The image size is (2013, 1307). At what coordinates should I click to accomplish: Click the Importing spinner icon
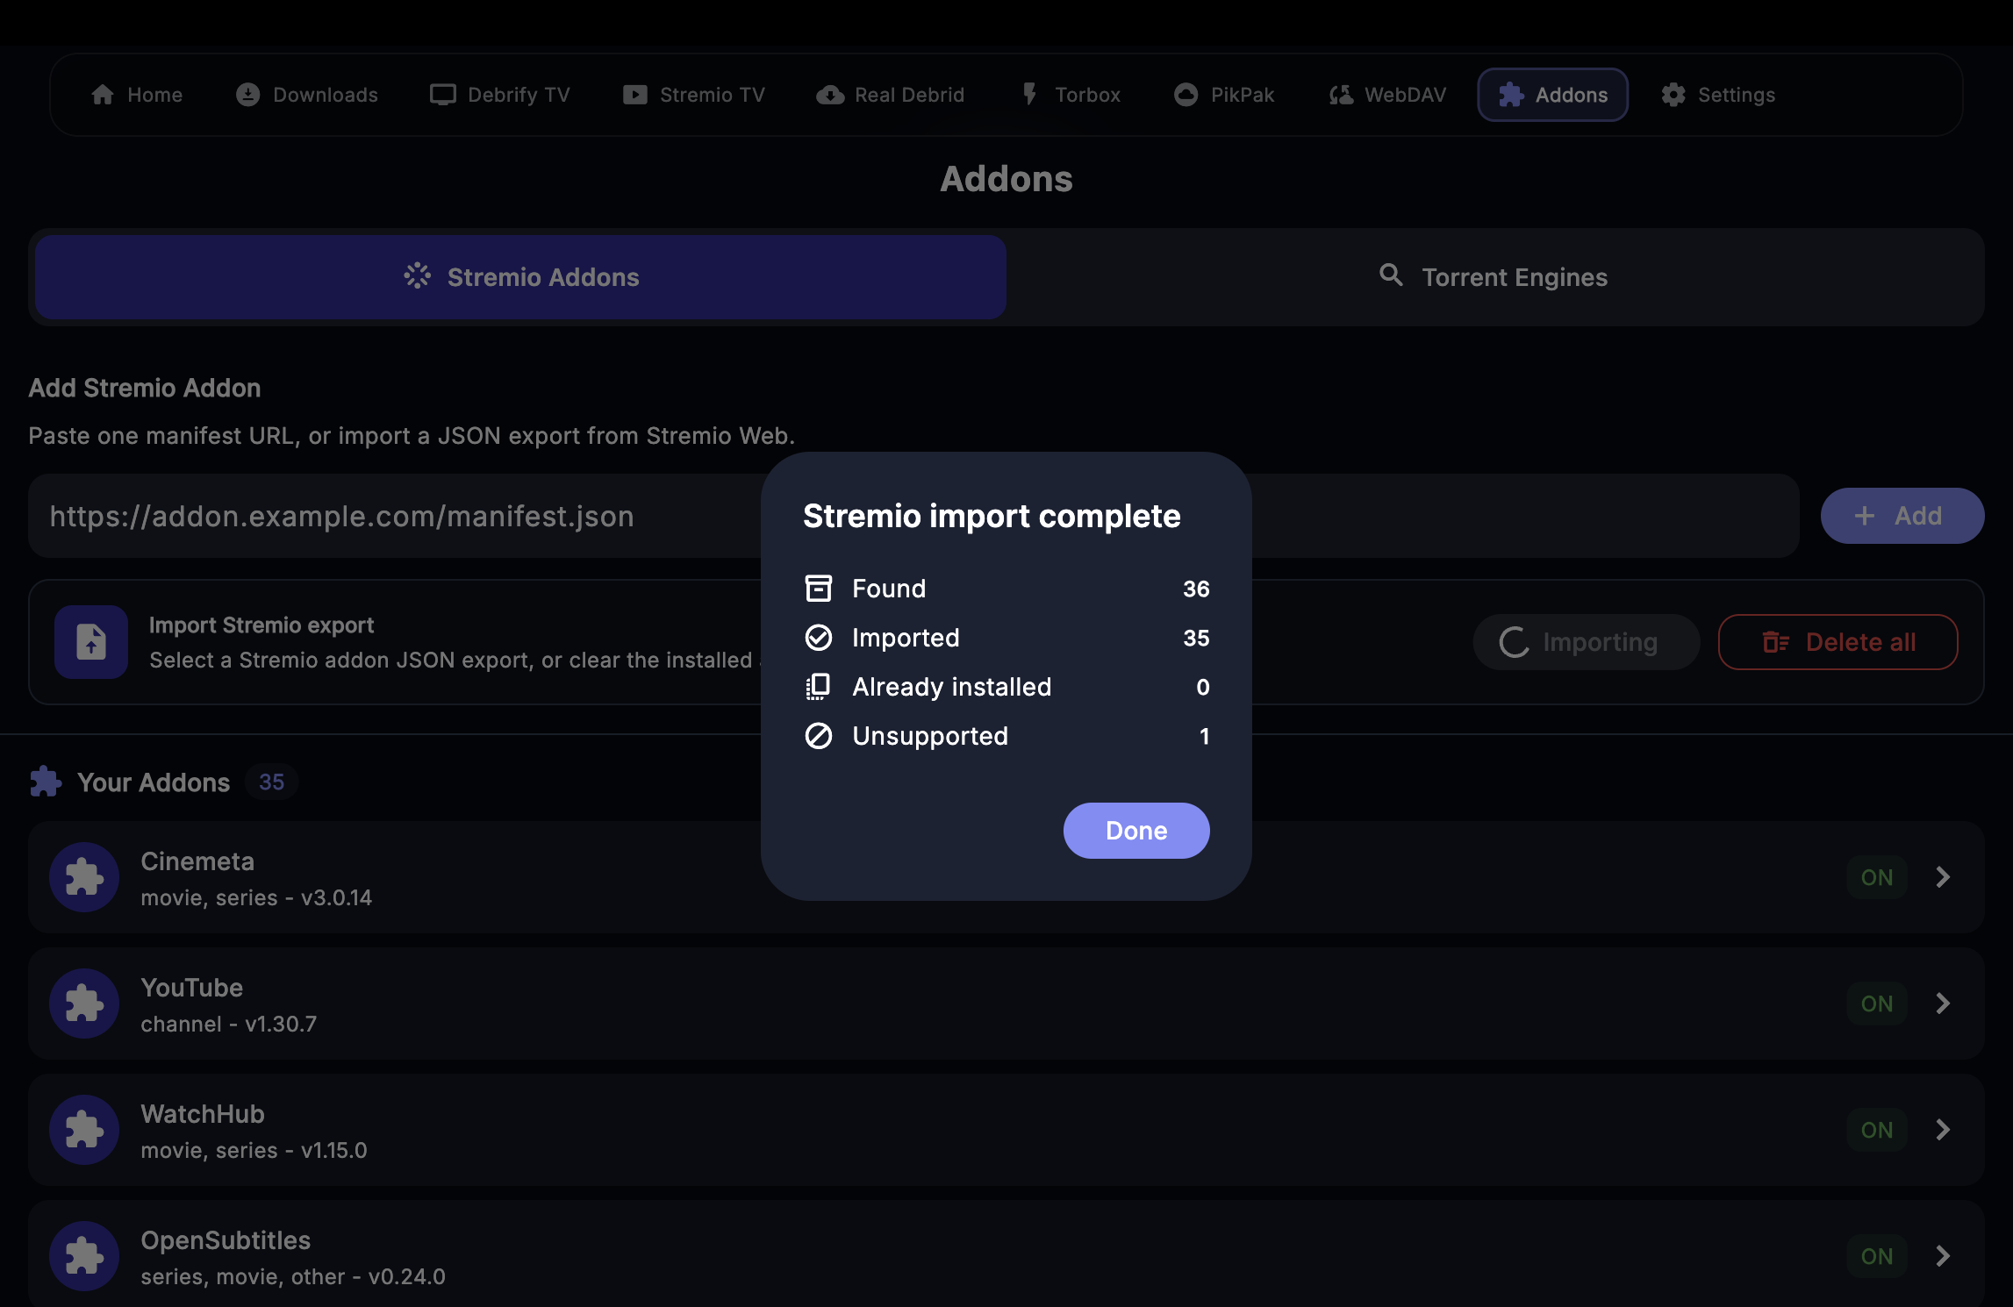point(1515,642)
